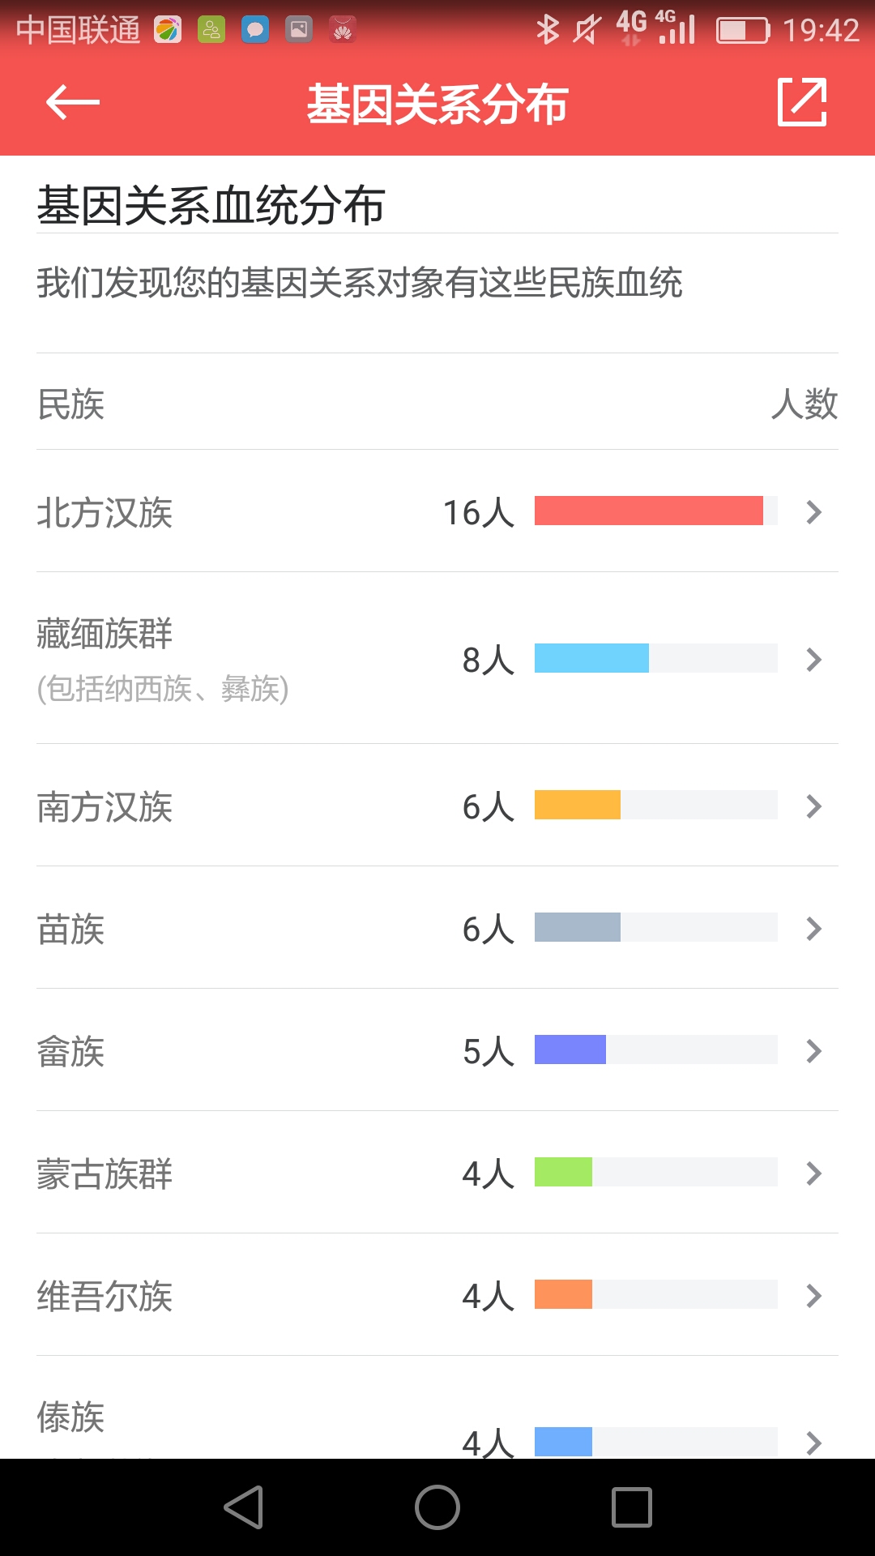This screenshot has height=1556, width=875.
Task: Tap the 民族 column header
Action: (x=71, y=404)
